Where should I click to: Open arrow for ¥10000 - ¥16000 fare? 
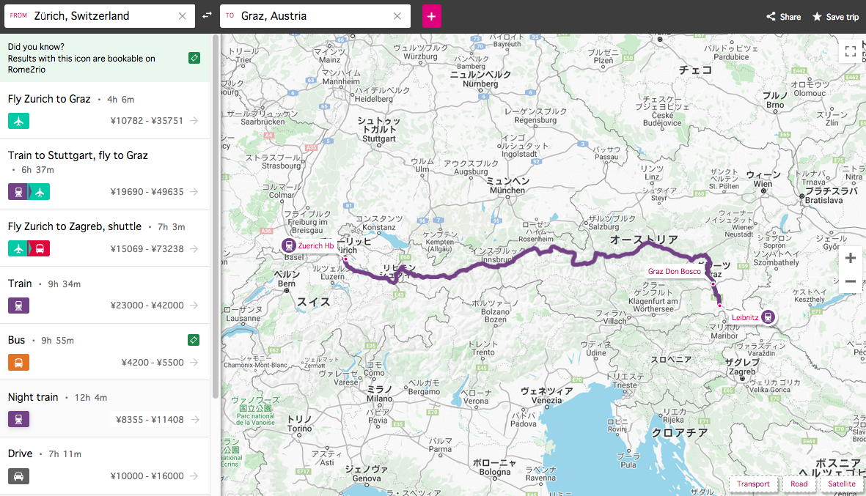tap(194, 475)
